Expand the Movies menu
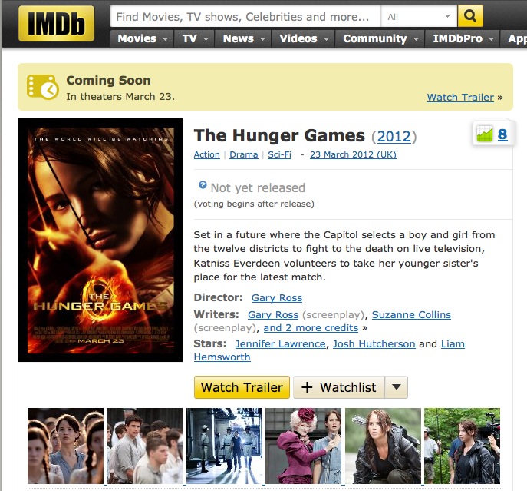Viewport: 527px width, 491px height. pos(142,38)
